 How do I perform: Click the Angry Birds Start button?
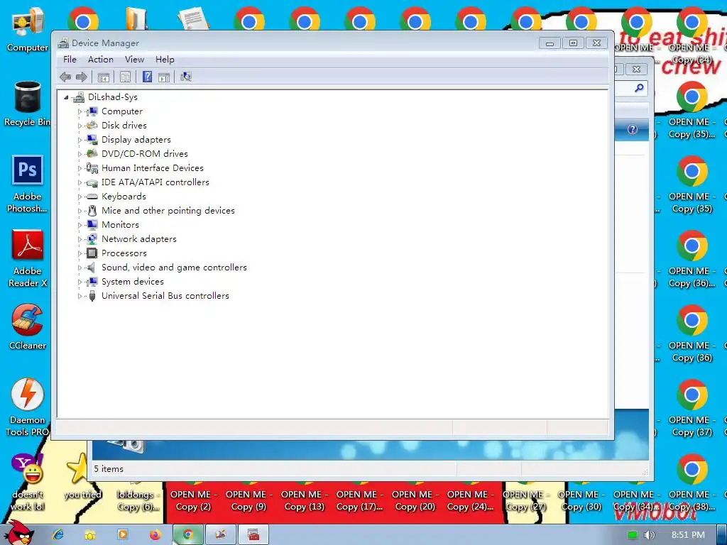[x=19, y=533]
